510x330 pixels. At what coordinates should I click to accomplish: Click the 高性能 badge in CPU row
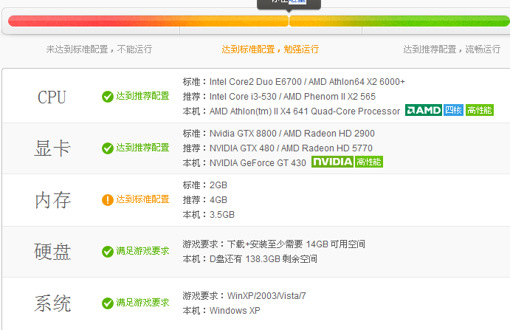(x=479, y=111)
